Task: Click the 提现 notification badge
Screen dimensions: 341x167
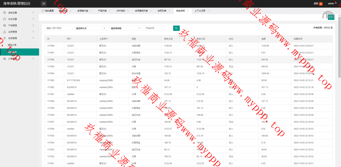Action: point(321,4)
